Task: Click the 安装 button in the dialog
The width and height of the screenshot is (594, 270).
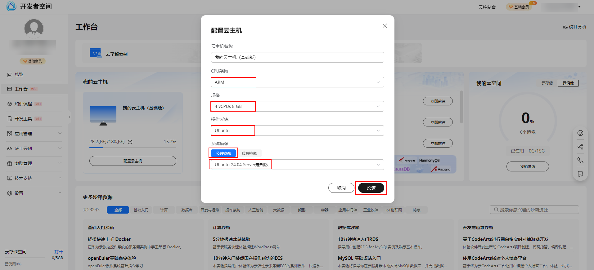Action: [x=371, y=188]
